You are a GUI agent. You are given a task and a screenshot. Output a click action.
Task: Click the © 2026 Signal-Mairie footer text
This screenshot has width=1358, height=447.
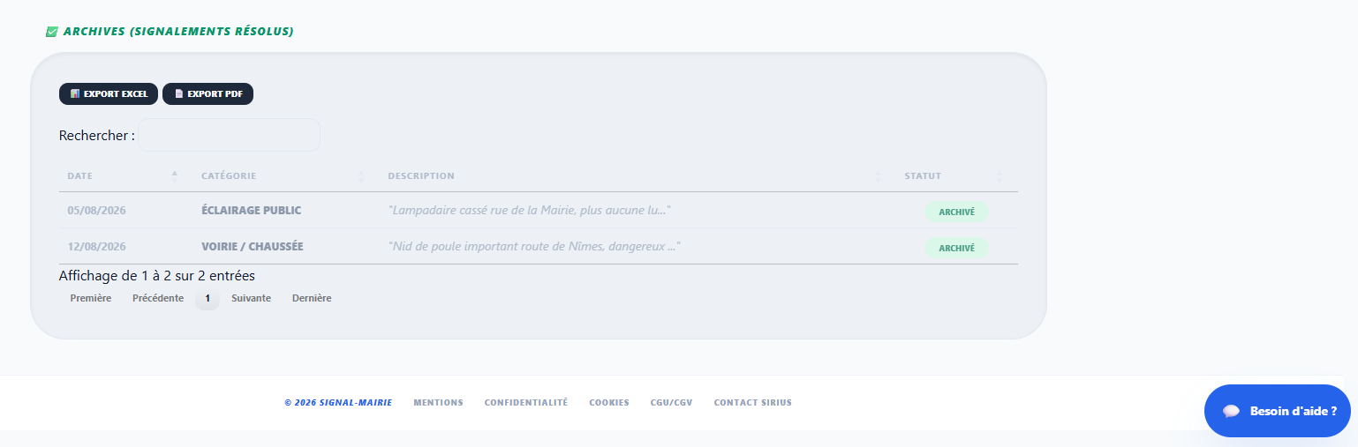point(338,403)
